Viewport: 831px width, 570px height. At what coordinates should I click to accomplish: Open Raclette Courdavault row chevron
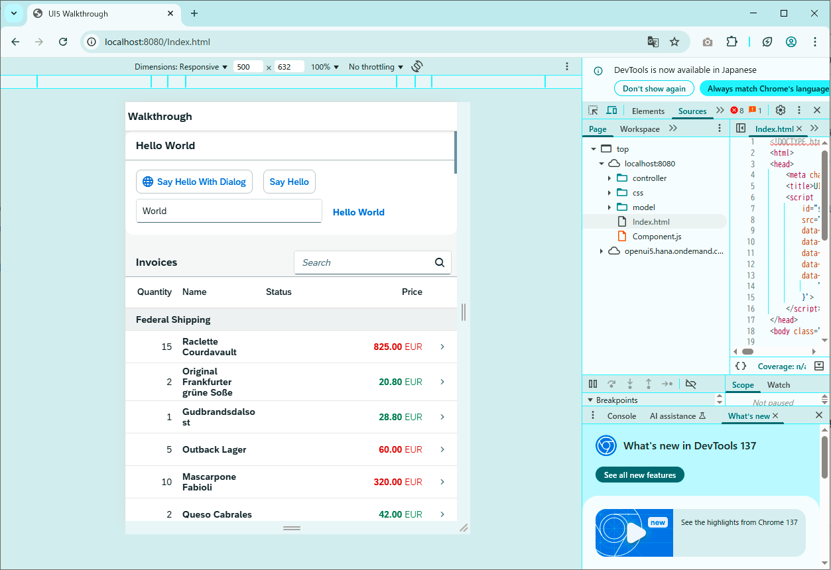pos(442,347)
